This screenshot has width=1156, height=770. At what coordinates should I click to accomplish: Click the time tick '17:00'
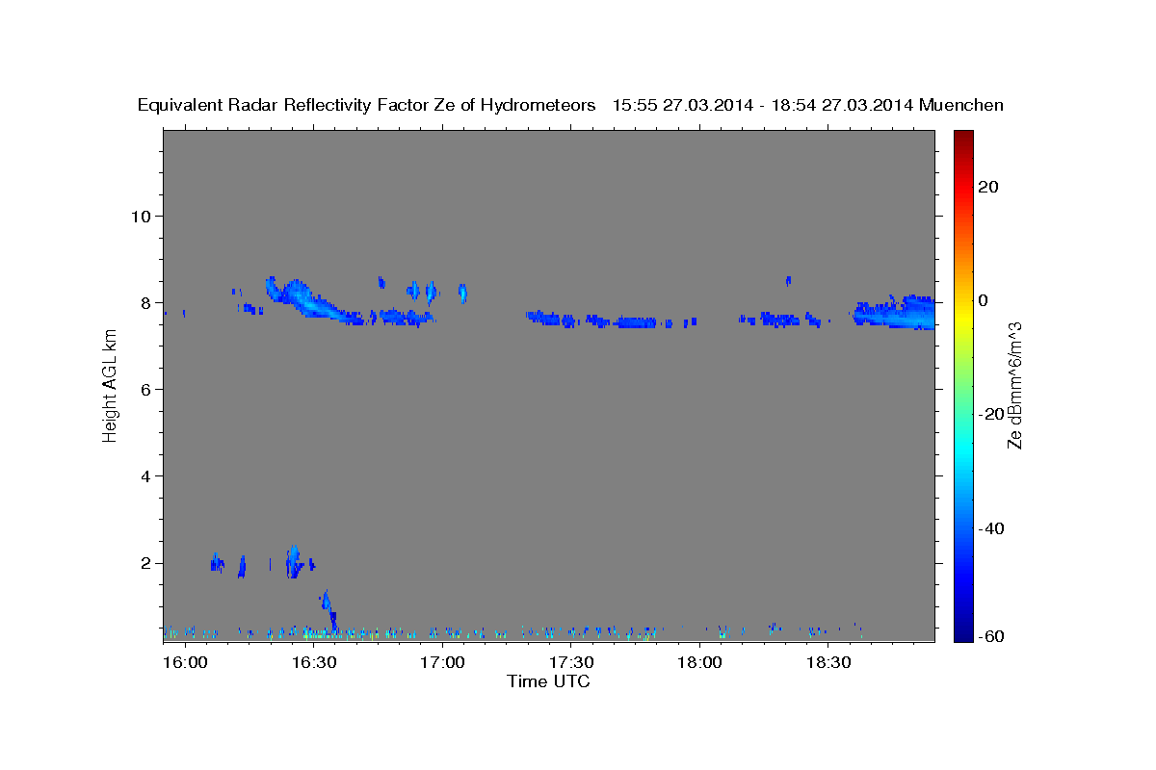(442, 662)
